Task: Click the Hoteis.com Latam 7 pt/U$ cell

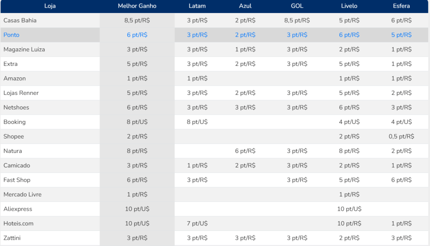Action: [x=197, y=224]
